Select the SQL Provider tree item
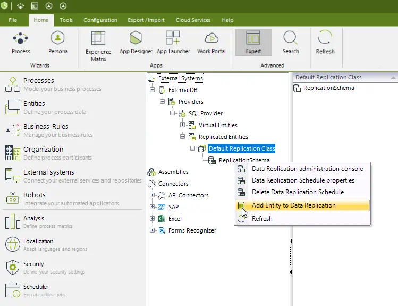Viewport: 398px width, 306px height. (205, 113)
